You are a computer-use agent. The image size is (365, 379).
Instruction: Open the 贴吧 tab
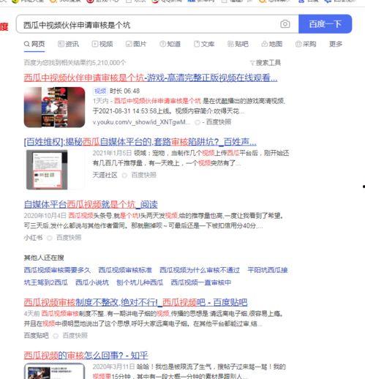click(238, 44)
